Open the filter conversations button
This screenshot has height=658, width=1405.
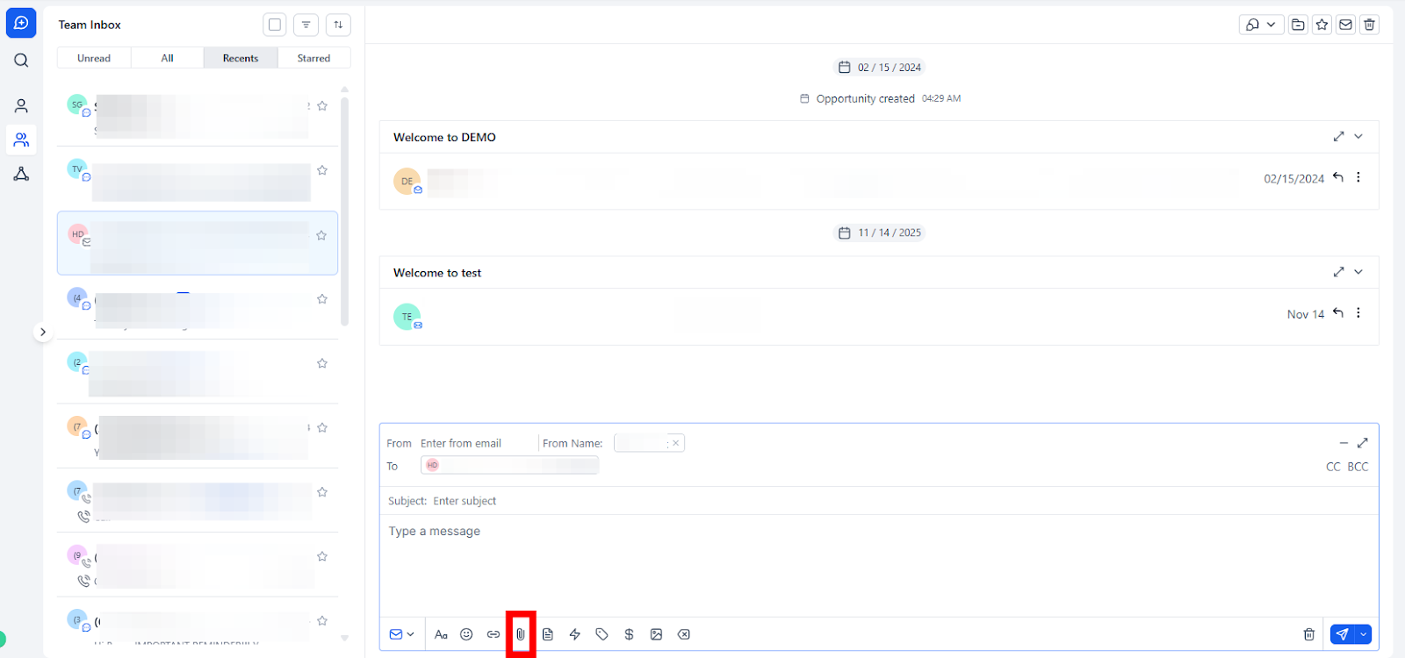pos(306,25)
